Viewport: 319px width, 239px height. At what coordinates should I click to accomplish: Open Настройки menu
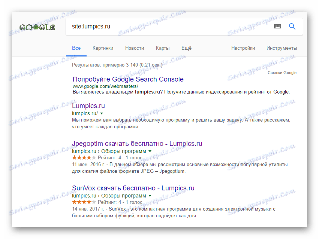(243, 48)
